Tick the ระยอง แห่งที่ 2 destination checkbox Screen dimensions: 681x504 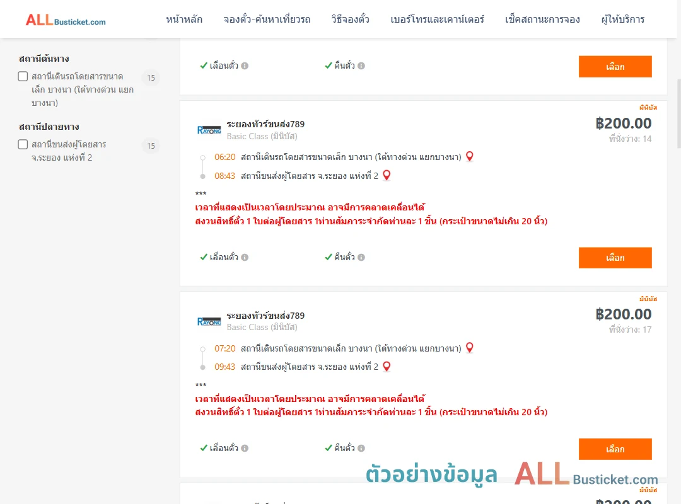(x=23, y=144)
